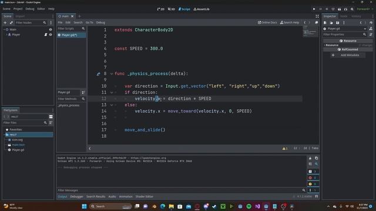Open the script attached to Player
This screenshot has height=211, width=376.
(x=46, y=35)
